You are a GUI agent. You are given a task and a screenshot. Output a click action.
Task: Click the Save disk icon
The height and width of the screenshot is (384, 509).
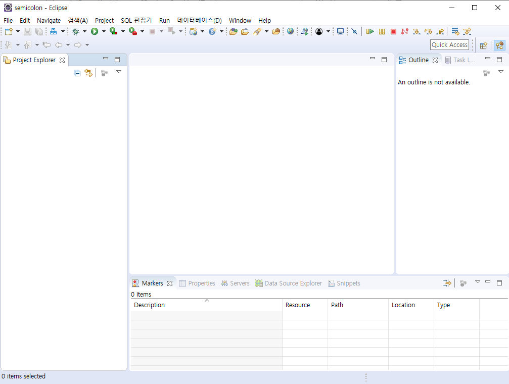28,31
